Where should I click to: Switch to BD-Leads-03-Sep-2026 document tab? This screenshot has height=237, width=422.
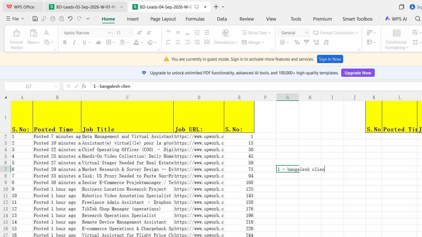click(86, 7)
